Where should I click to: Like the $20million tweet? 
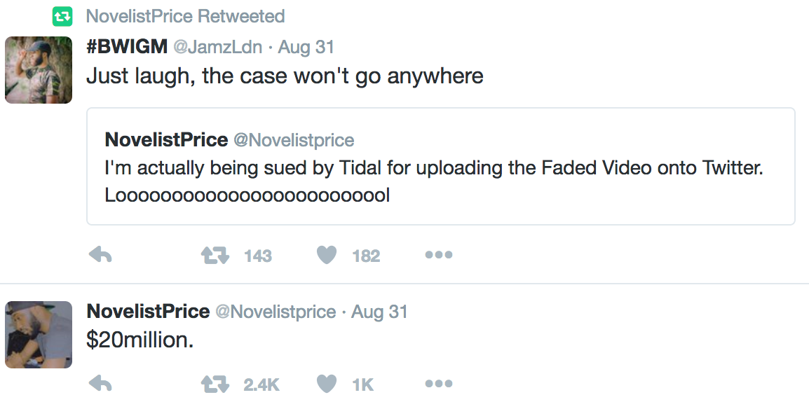[326, 383]
